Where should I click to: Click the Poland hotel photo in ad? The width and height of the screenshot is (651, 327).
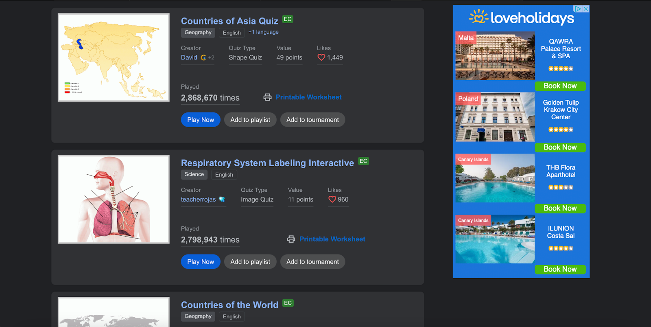tap(495, 117)
